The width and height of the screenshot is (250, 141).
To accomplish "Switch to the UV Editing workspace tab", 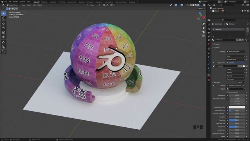I will pos(62,2).
